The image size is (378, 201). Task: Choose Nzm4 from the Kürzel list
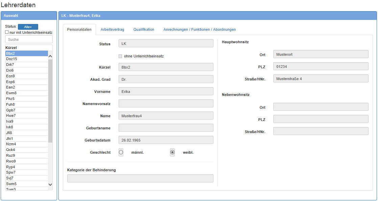tap(11, 144)
